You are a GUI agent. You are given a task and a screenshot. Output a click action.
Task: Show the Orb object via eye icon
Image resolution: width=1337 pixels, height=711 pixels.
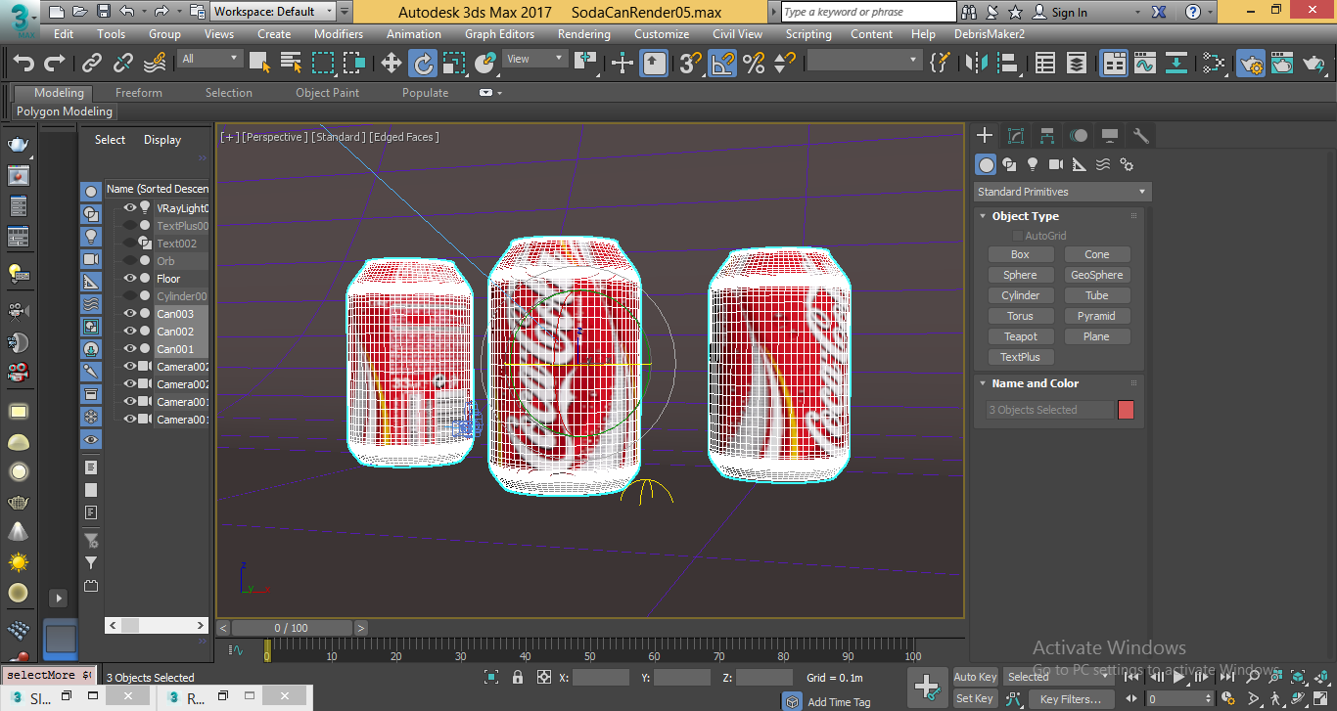coord(130,261)
